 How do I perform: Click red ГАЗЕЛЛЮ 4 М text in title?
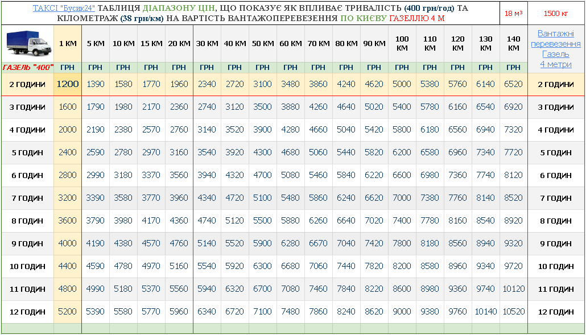[x=416, y=18]
